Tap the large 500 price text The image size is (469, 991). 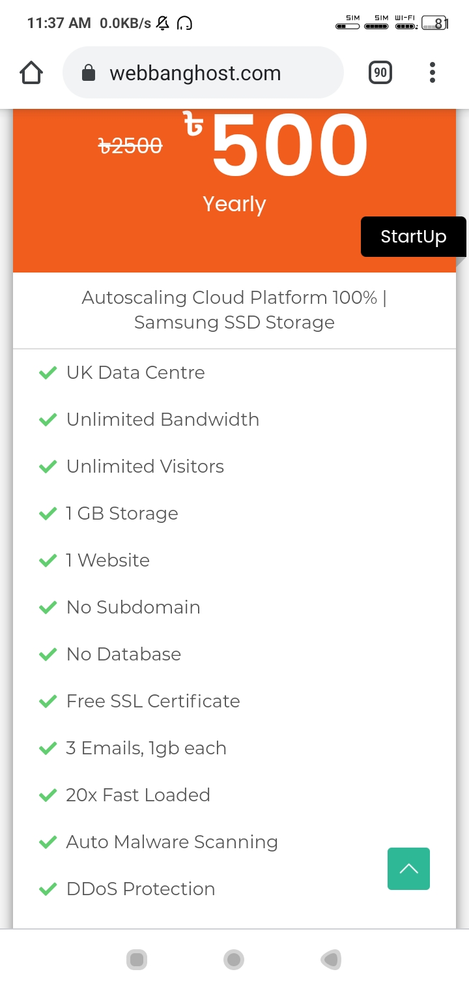(x=290, y=146)
